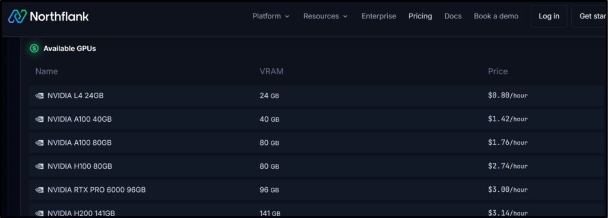Screen dimensions: 608x218
Task: Click the Name column header
Action: (x=46, y=71)
